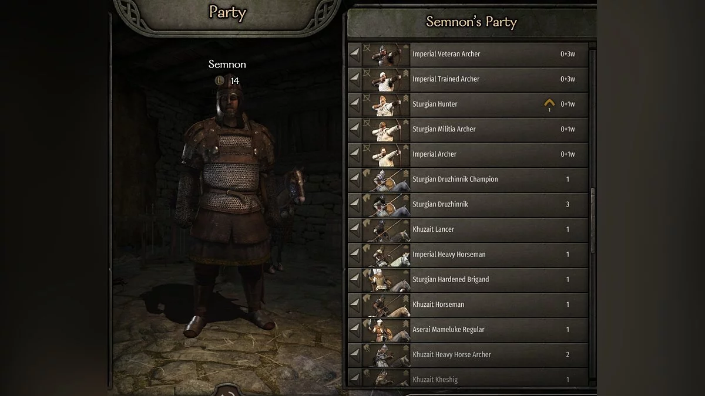705x396 pixels.
Task: Click the upgrade chevron on Sturgian Hunter
Action: (549, 103)
